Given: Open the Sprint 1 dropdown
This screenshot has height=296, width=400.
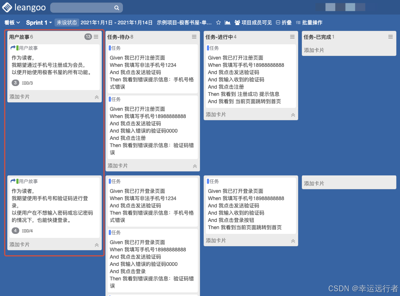Looking at the screenshot, I should tap(39, 23).
